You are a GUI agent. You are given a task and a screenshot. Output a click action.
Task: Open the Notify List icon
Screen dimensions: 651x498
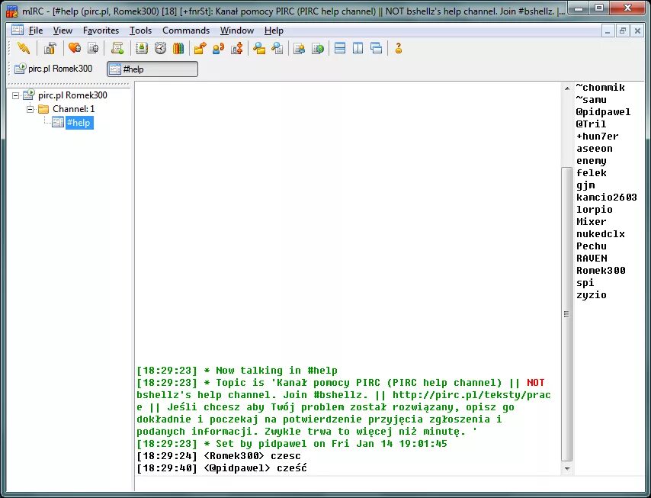300,49
